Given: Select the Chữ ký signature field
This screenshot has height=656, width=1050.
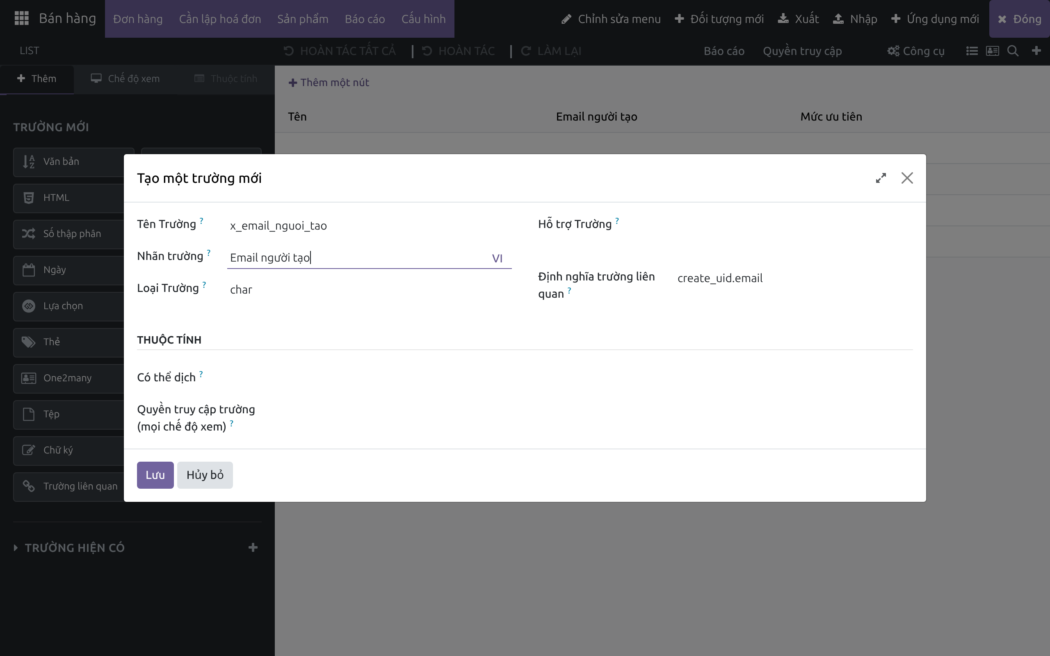Looking at the screenshot, I should [x=69, y=450].
